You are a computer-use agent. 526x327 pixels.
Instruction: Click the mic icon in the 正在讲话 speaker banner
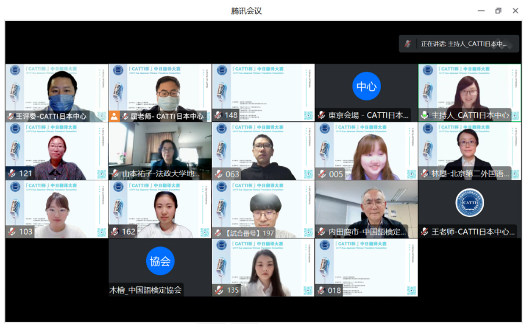click(x=408, y=43)
